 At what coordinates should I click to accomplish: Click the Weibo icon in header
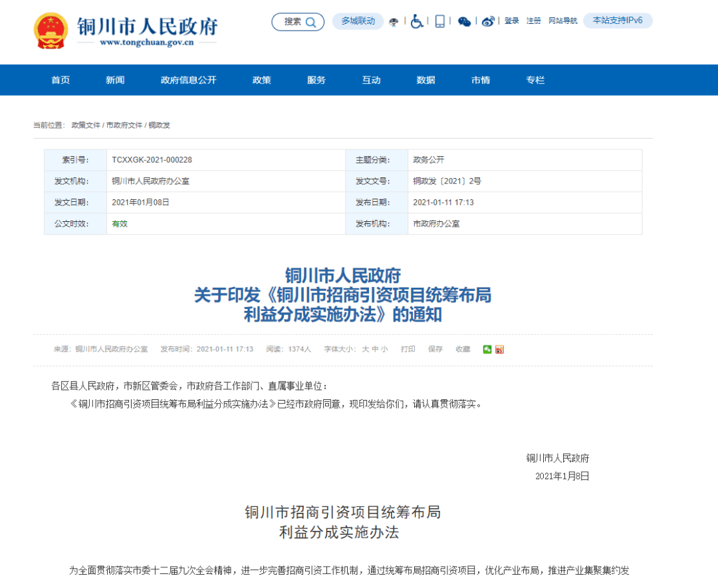pyautogui.click(x=489, y=21)
